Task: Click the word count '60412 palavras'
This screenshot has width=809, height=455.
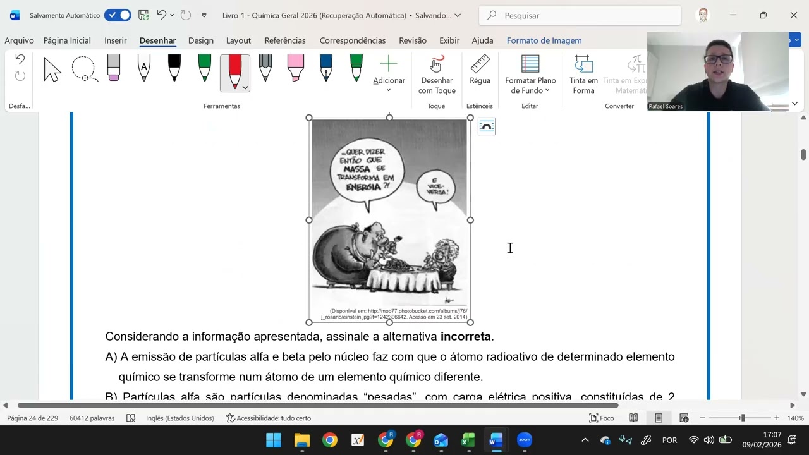Action: coord(92,418)
